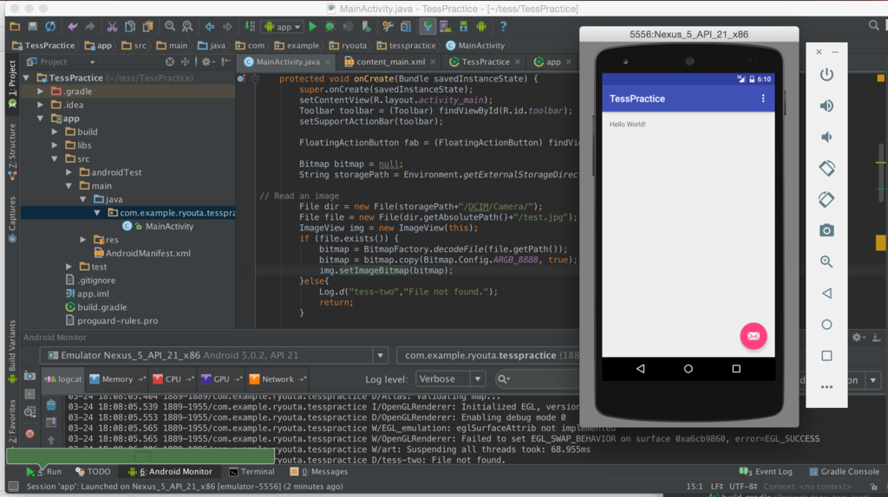This screenshot has height=497, width=888.
Task: Click the Find magnifier toolbar icon
Action: (170, 27)
